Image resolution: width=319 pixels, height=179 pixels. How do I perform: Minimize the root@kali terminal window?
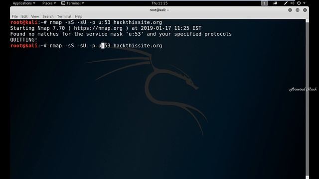point(290,10)
